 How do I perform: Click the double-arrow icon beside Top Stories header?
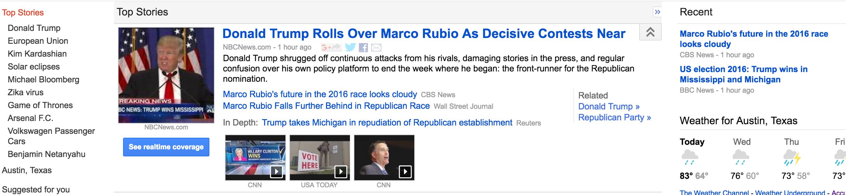pos(657,12)
